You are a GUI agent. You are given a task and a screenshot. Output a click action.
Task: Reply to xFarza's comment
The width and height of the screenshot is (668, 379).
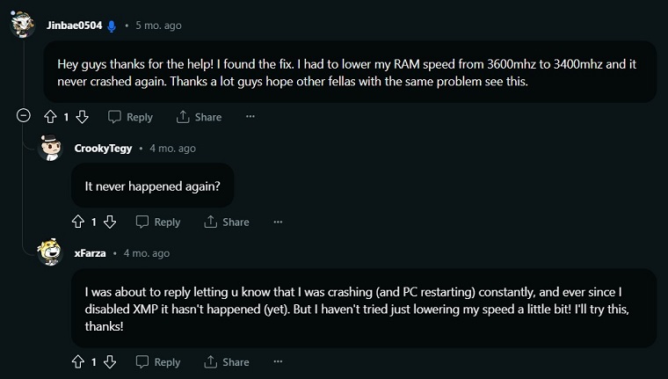[x=158, y=361]
